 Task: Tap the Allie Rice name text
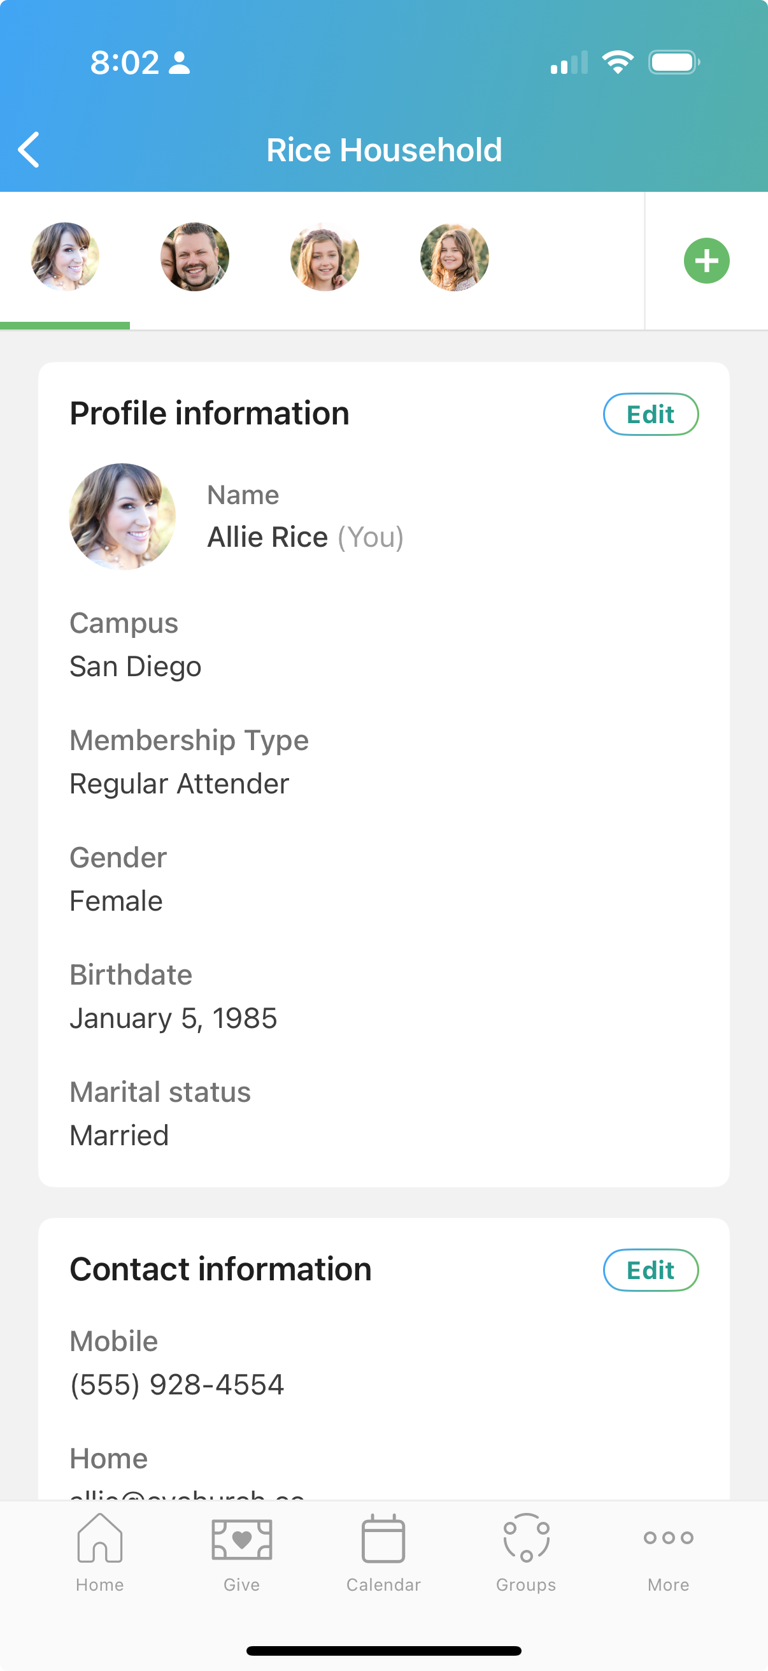267,537
